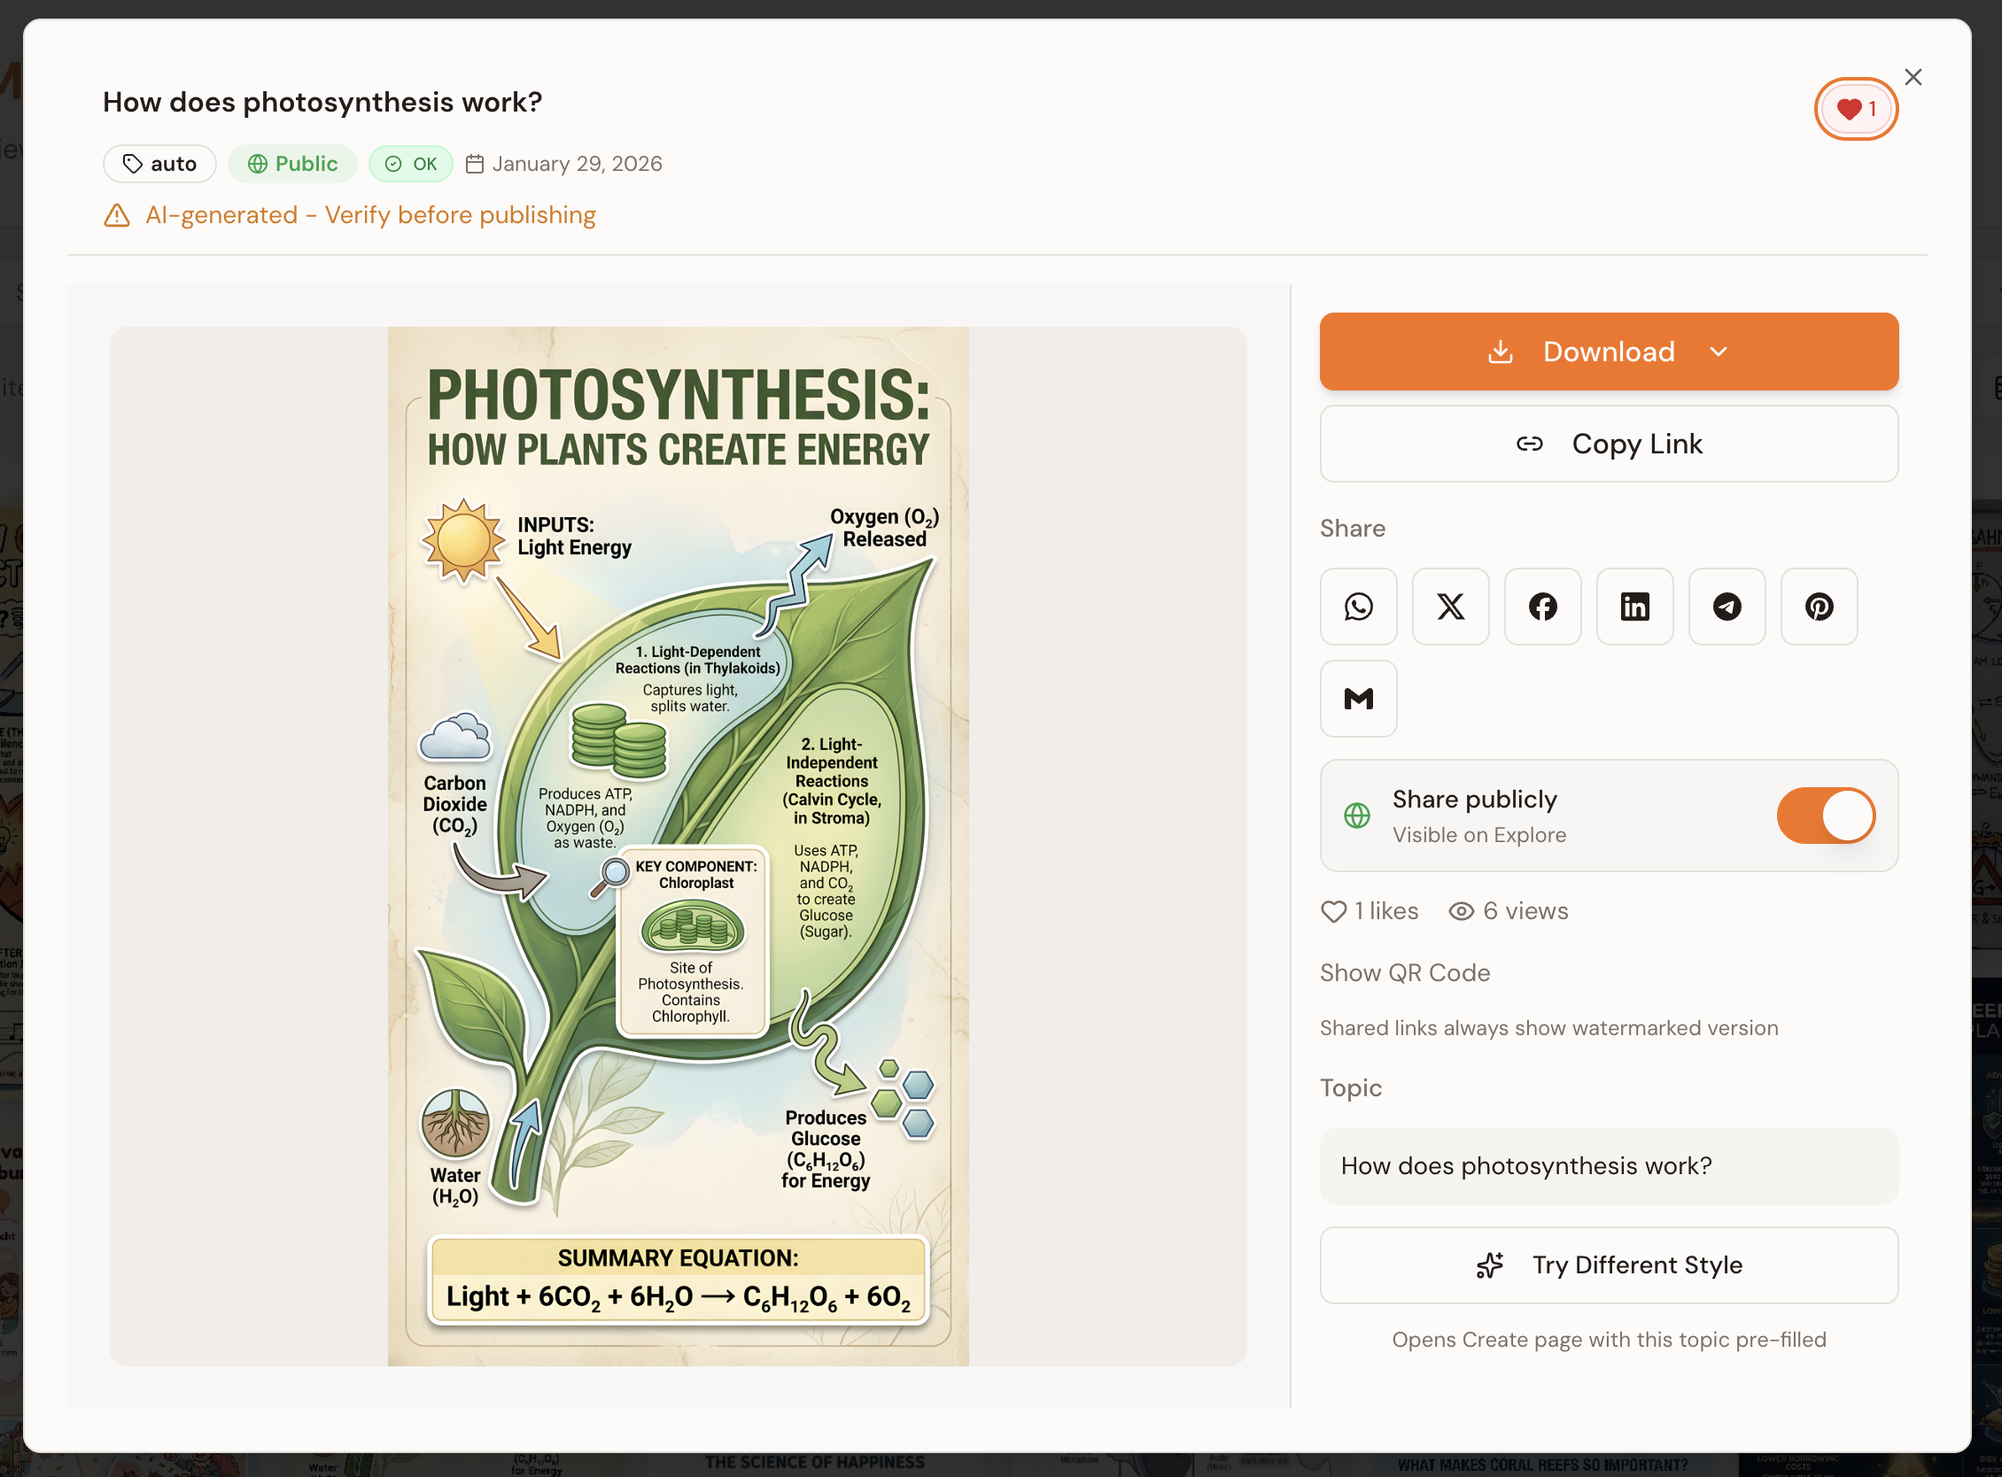Click the link chain icon on Copy Link
This screenshot has height=1477, width=2002.
click(x=1530, y=444)
